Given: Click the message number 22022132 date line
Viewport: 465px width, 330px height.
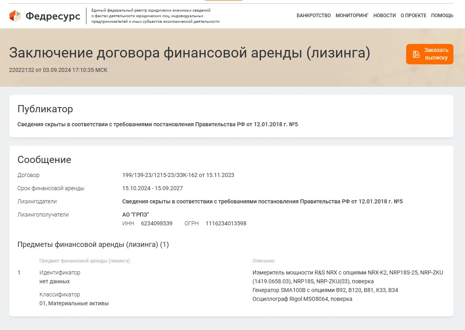Looking at the screenshot, I should [x=58, y=70].
